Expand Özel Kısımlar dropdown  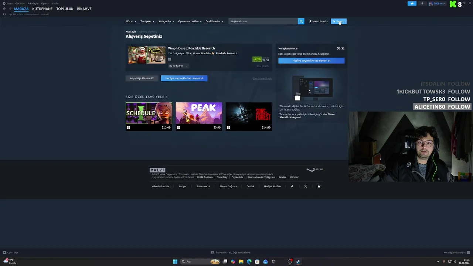tap(214, 21)
